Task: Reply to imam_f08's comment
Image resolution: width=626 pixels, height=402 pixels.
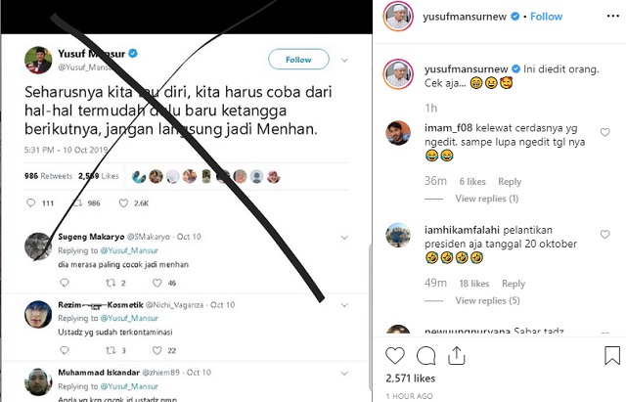Action: point(510,182)
